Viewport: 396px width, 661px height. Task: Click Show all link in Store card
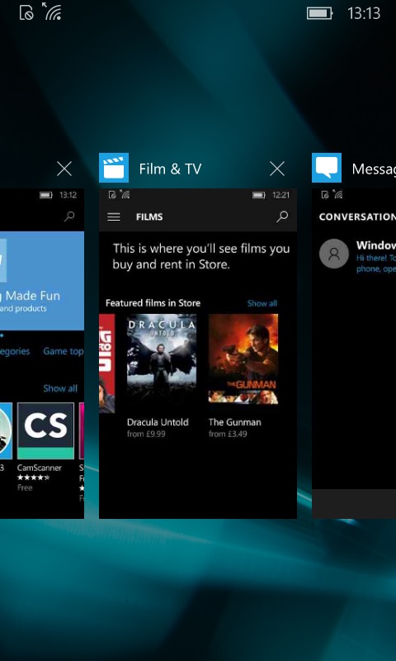point(60,388)
